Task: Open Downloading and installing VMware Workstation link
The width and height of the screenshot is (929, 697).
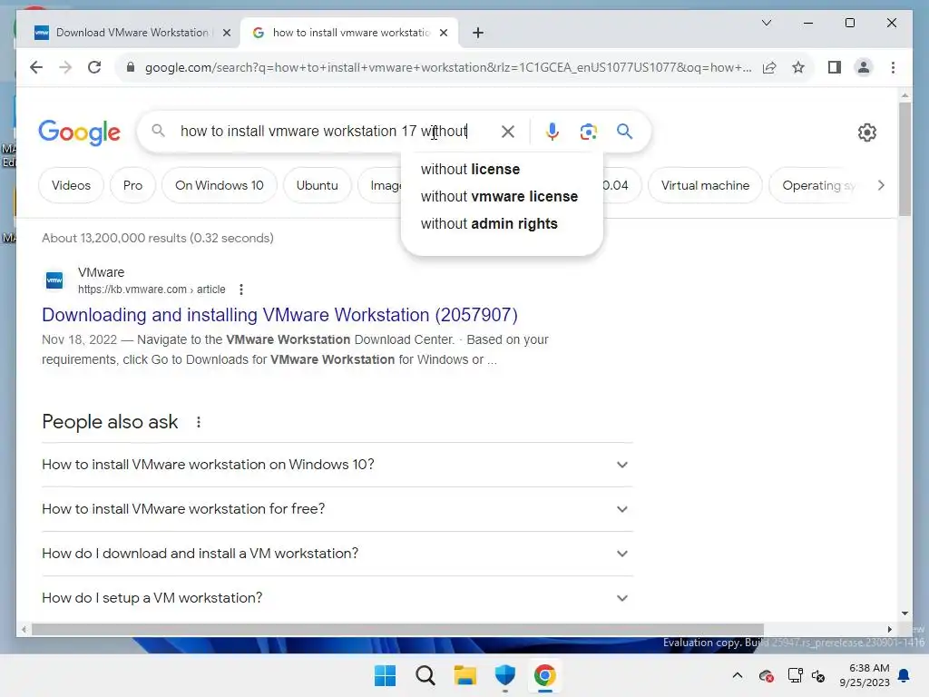Action: pyautogui.click(x=279, y=315)
